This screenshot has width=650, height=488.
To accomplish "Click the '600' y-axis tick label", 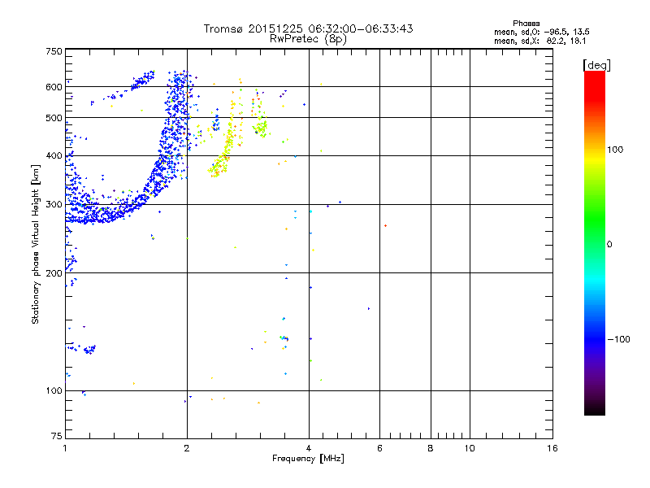I will pyautogui.click(x=54, y=87).
